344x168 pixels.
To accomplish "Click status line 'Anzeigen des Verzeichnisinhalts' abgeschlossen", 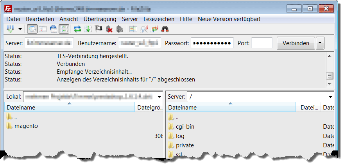I will point(126,79).
